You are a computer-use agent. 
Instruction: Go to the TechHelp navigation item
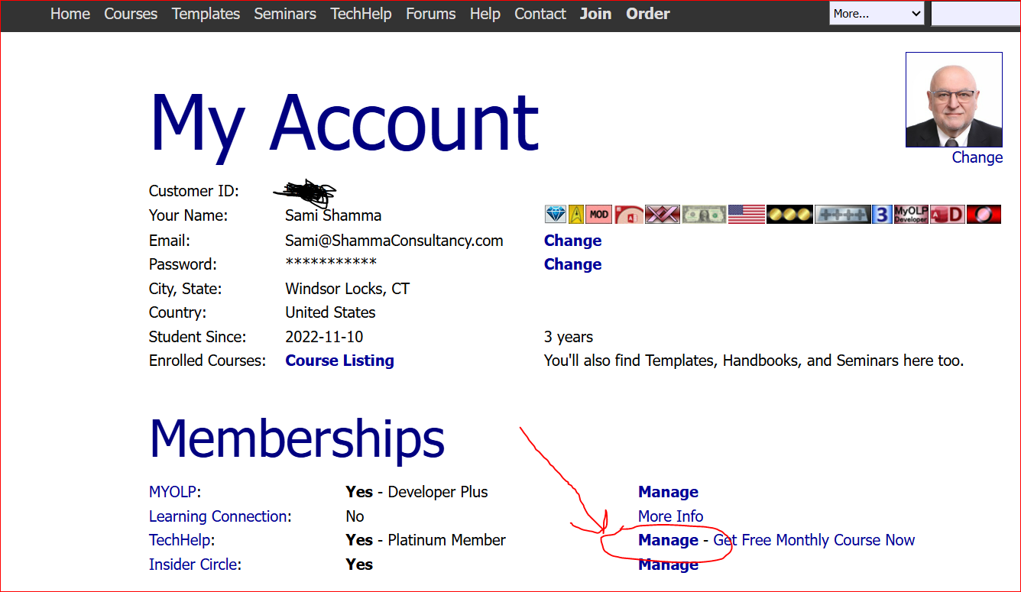point(361,14)
